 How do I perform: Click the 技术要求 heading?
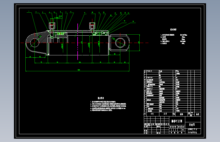101,98
